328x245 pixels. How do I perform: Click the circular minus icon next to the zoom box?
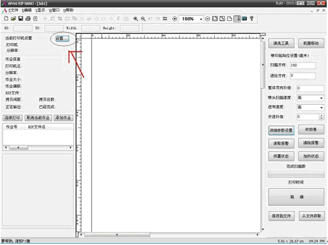(x=207, y=19)
